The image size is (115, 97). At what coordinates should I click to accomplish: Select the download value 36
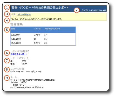pyautogui.click(x=45, y=39)
